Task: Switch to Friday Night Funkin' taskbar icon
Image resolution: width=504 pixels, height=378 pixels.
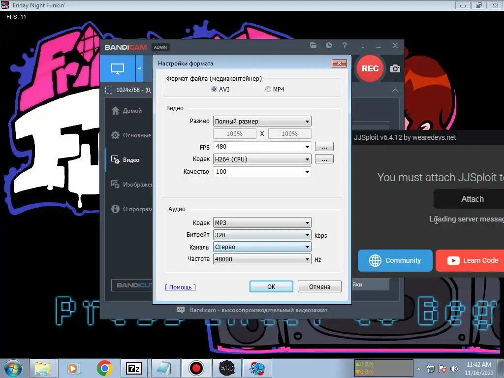Action: click(x=257, y=368)
